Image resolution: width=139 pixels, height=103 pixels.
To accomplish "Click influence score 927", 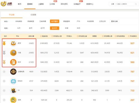I will [x=132, y=43].
